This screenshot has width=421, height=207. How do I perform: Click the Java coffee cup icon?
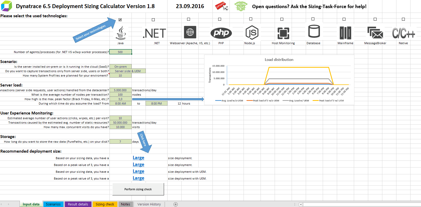(121, 33)
